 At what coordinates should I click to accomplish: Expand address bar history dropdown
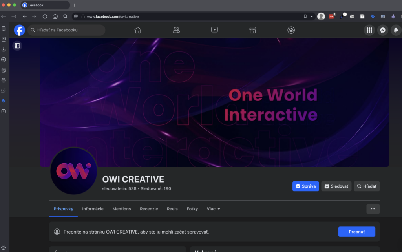[x=312, y=16]
